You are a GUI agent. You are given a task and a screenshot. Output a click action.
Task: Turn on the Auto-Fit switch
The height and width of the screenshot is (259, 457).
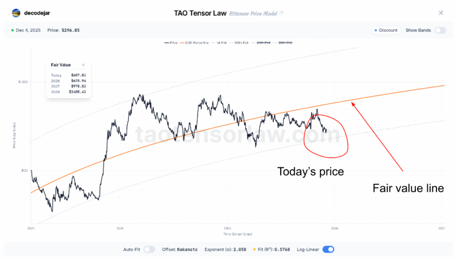(x=149, y=250)
